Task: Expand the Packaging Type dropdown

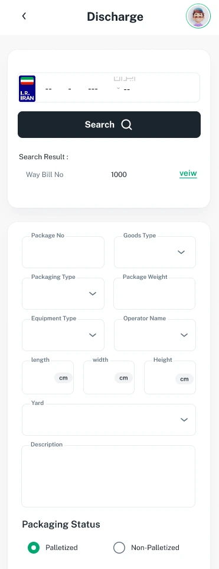Action: point(63,294)
